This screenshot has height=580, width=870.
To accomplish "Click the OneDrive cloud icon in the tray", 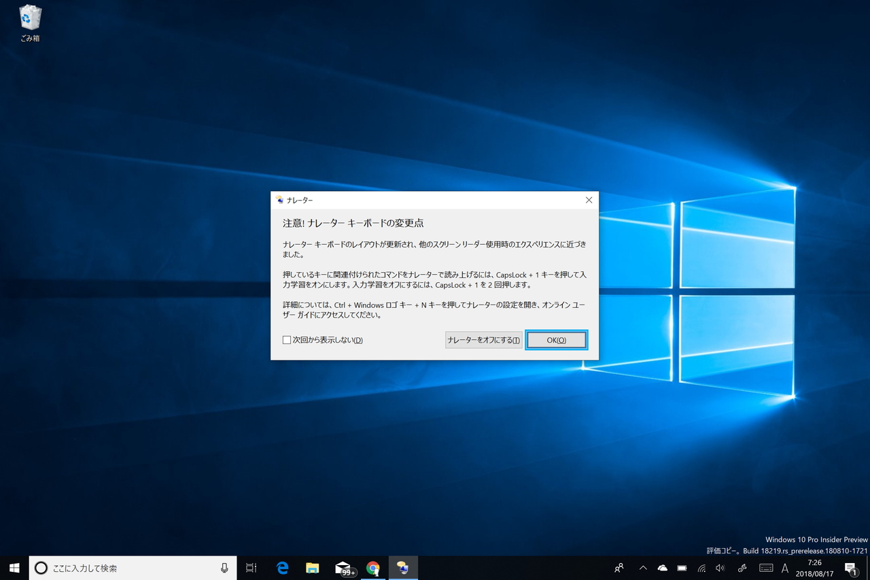I will 662,568.
